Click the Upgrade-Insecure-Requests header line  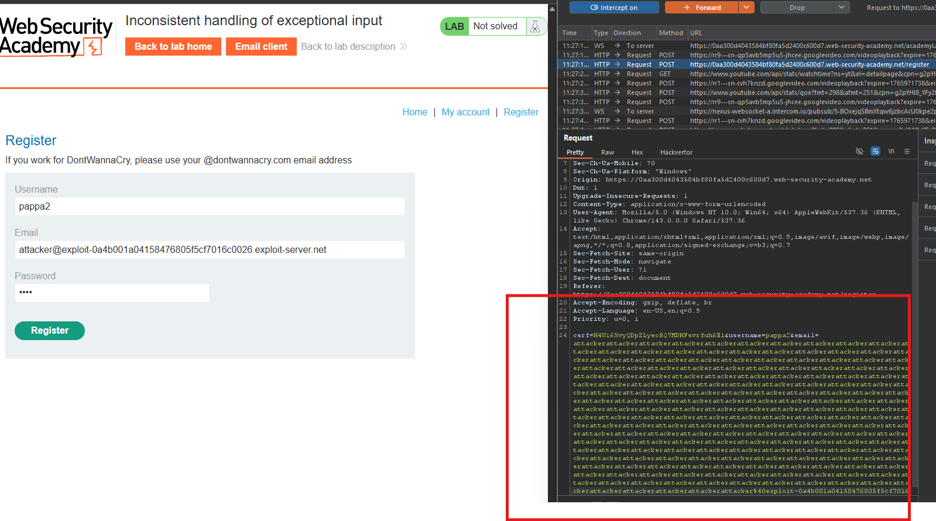click(x=630, y=196)
